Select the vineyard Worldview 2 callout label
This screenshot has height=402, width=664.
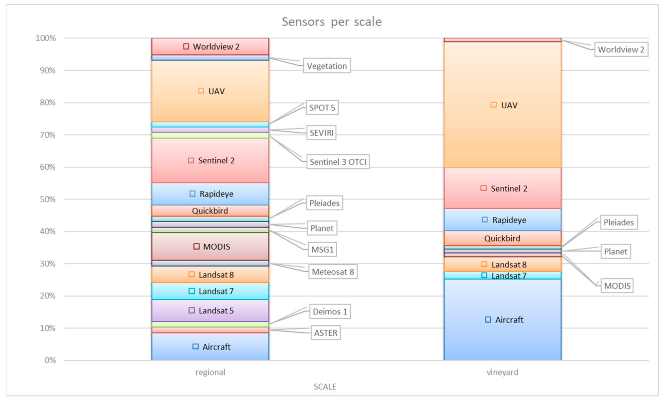621,49
